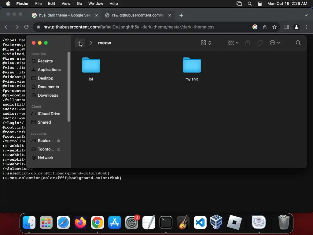
Task: Bookmark this page with star
Action: click(x=274, y=27)
